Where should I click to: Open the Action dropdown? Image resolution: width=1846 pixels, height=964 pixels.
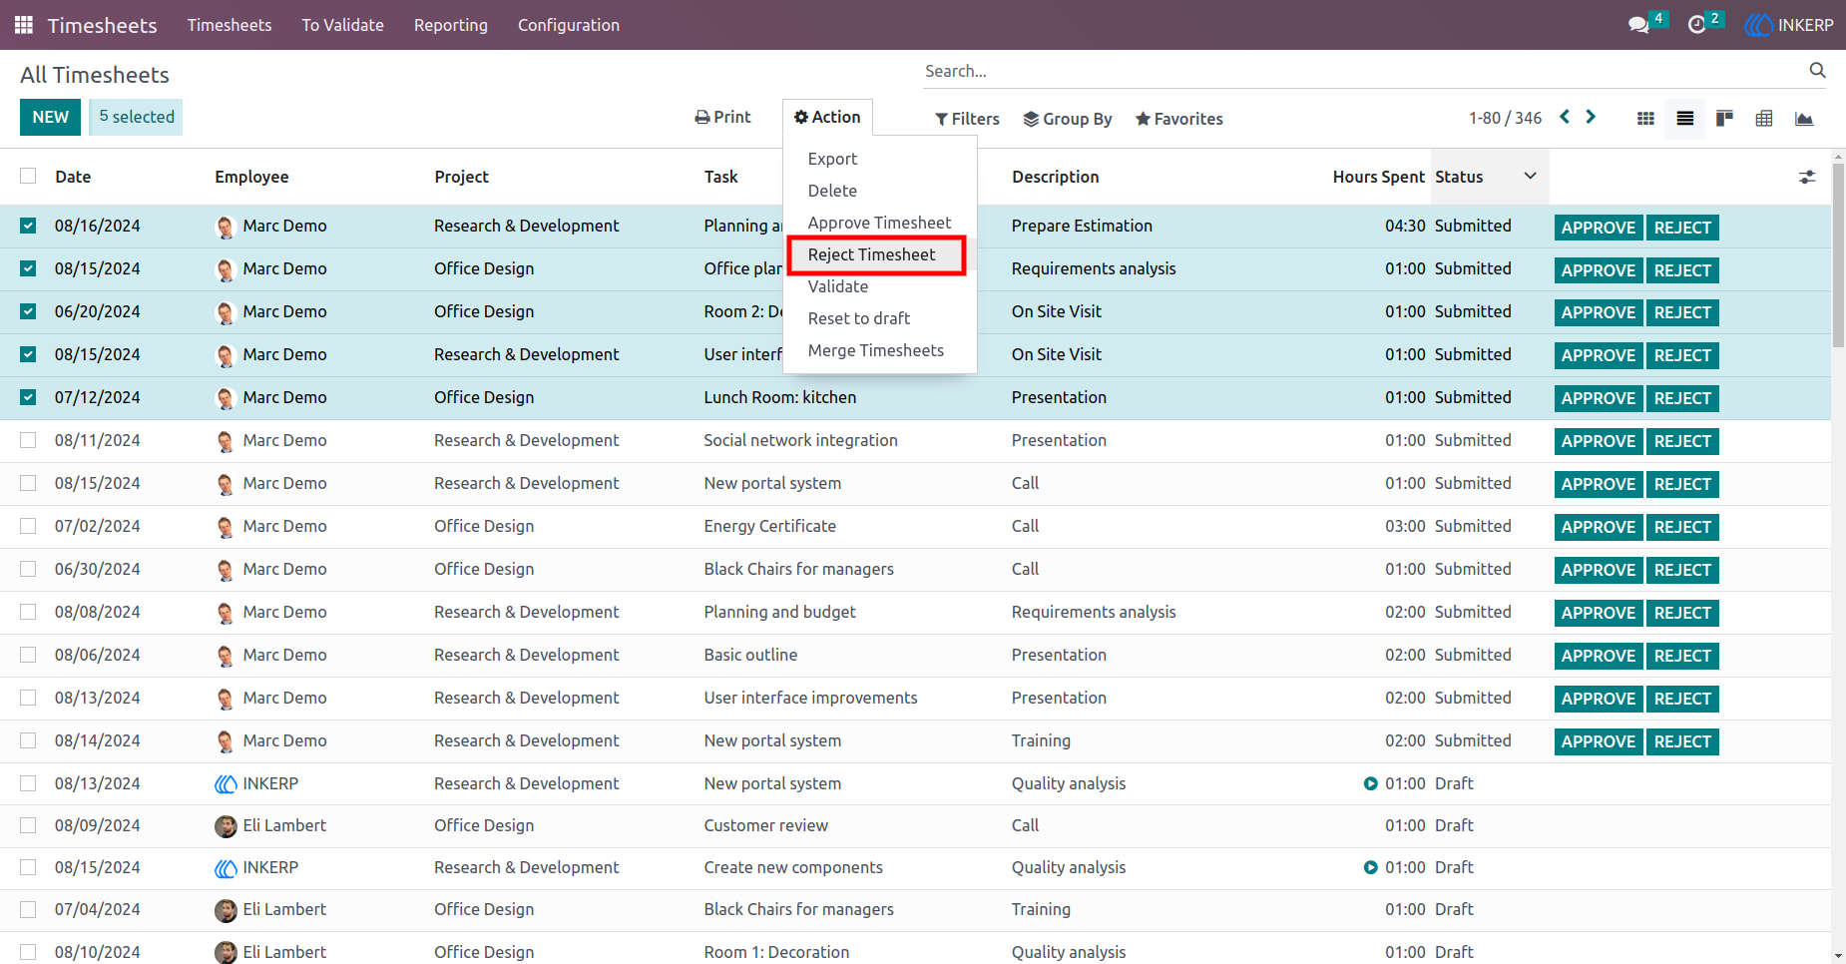[x=827, y=117]
